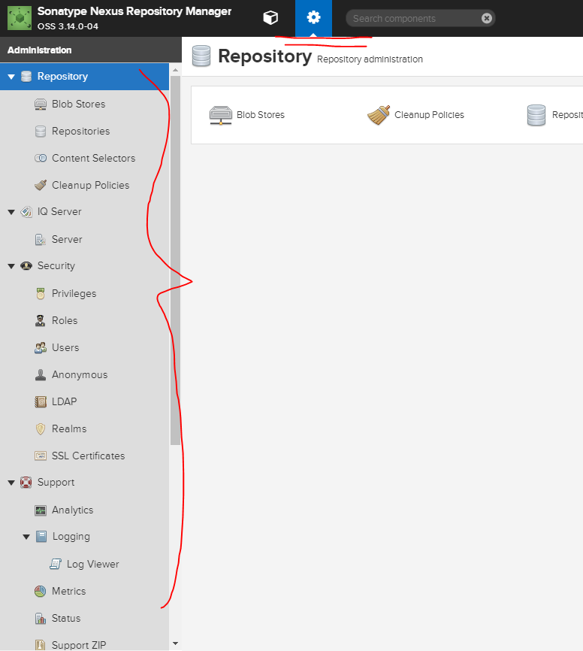Open the Status entry
The height and width of the screenshot is (651, 583).
click(66, 618)
